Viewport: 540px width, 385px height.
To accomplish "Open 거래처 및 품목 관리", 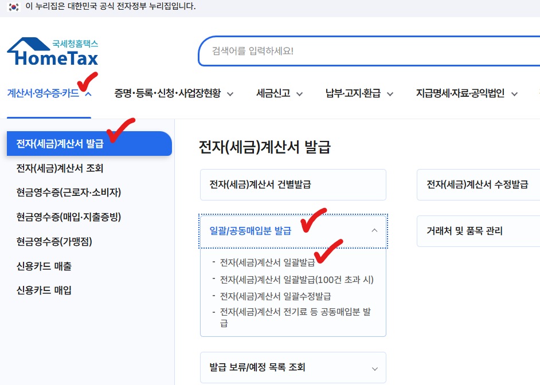I will (x=478, y=231).
